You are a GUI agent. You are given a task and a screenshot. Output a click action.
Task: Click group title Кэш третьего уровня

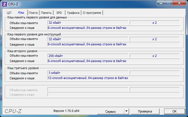click(x=23, y=68)
